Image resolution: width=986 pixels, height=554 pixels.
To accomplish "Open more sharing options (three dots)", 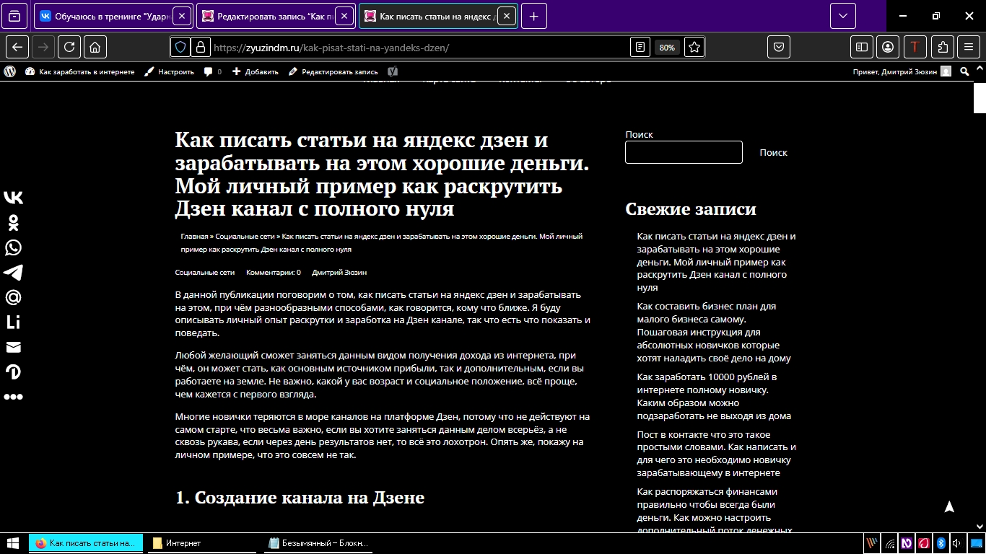I will pos(13,397).
